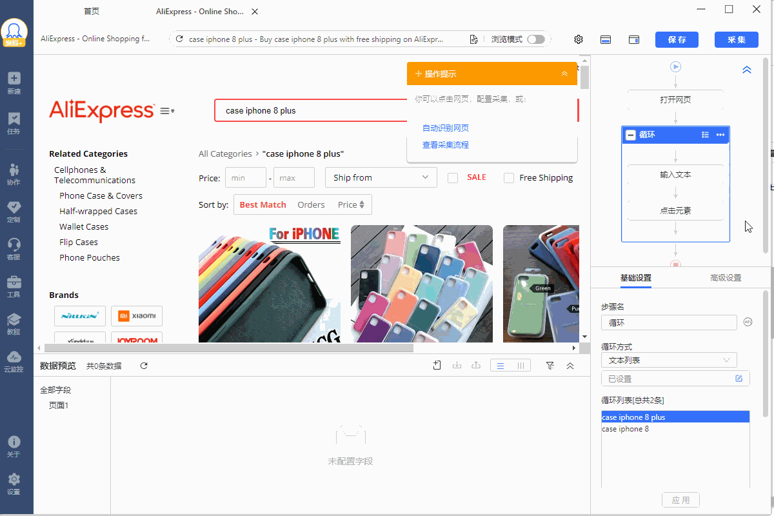Switch to the AliExpress - Online Sho... tab
The image size is (774, 516).
tap(201, 12)
